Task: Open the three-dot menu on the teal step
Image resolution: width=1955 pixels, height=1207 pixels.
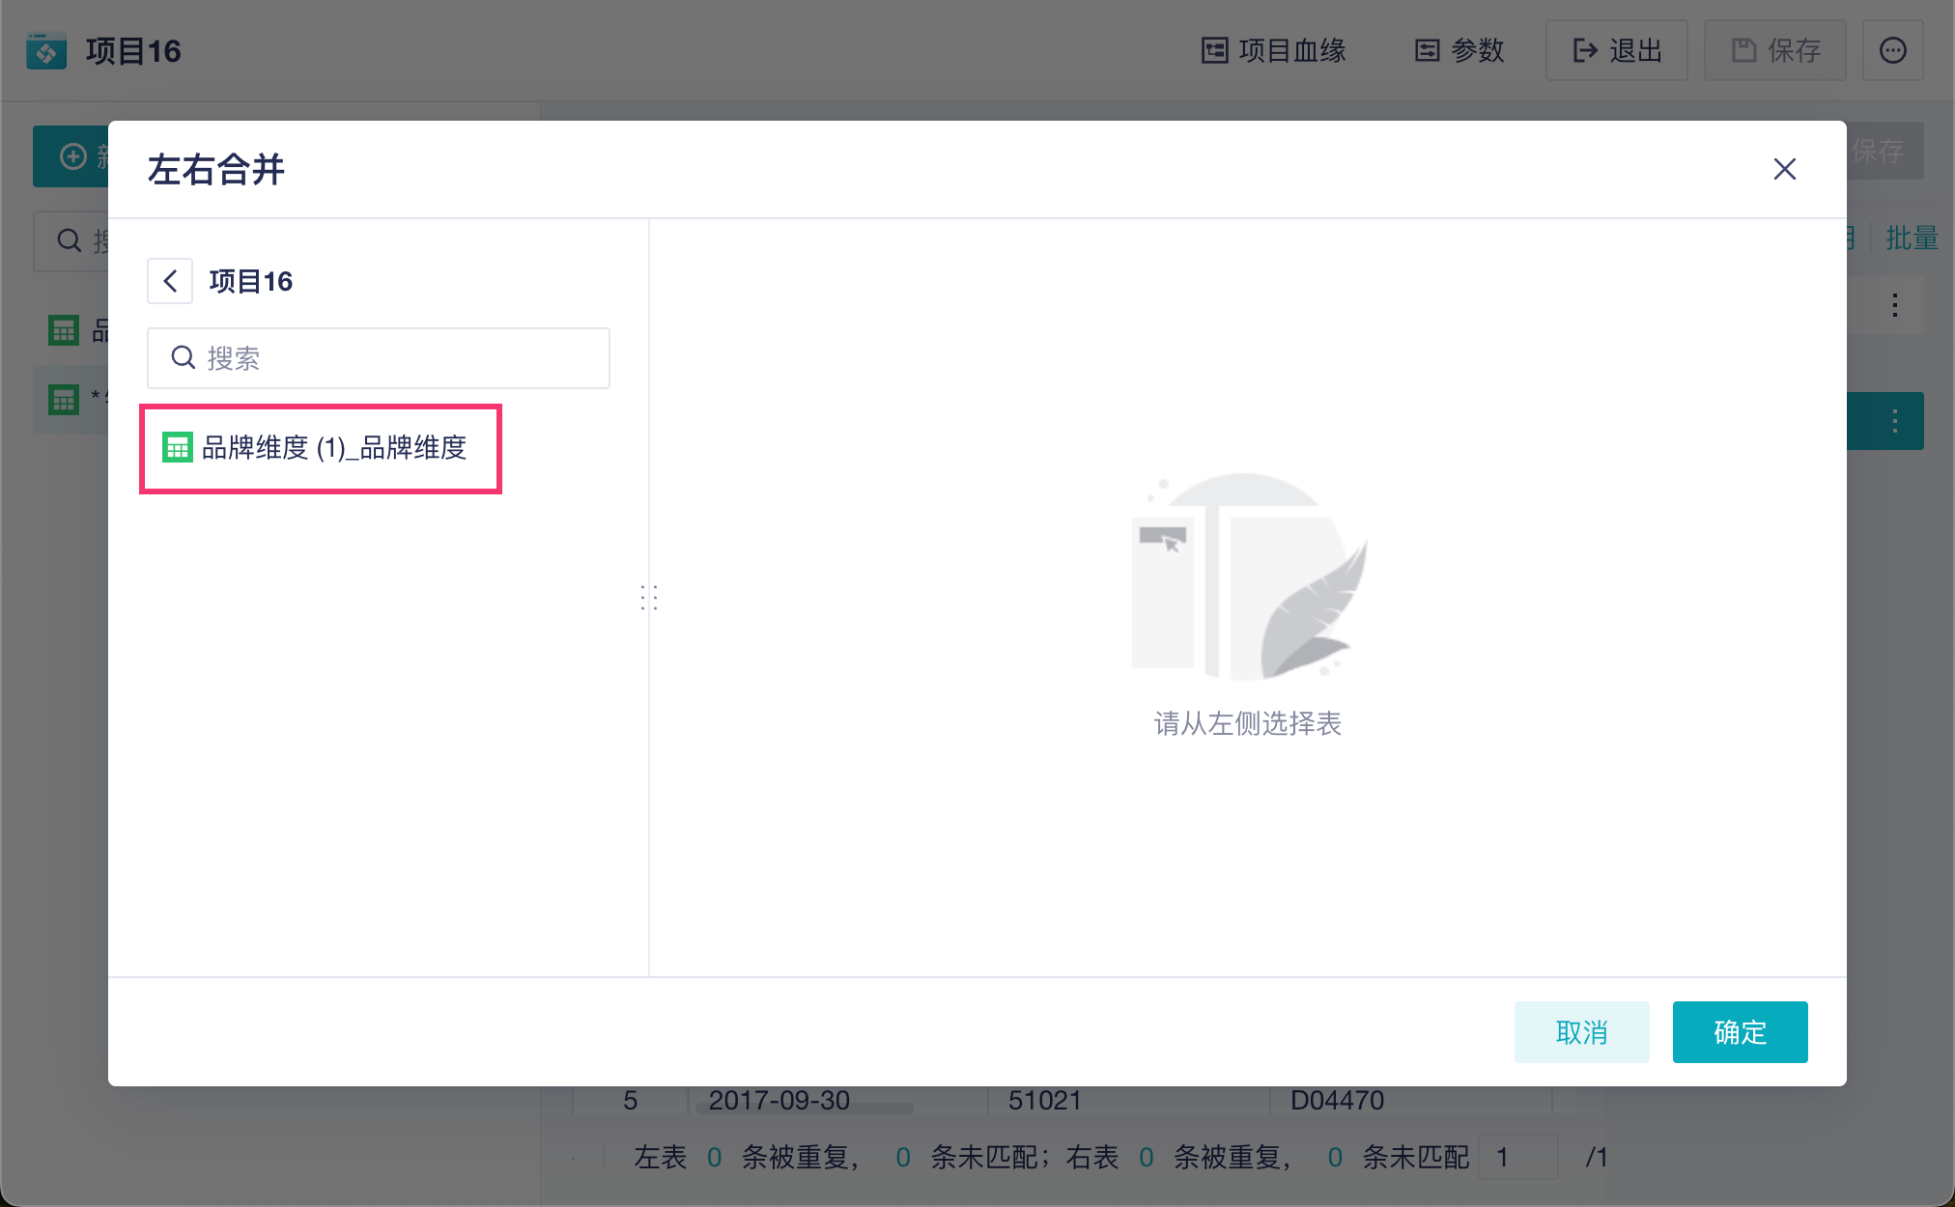Action: 1894,421
